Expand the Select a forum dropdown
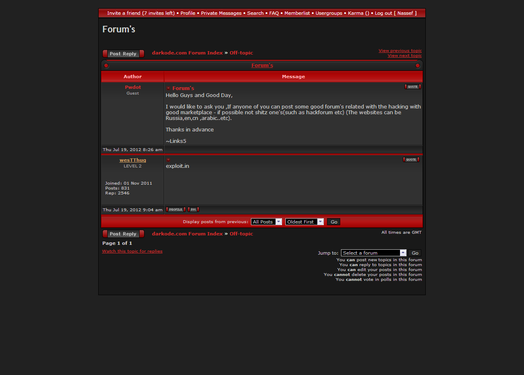Viewport: 524px width, 375px height. (373, 253)
